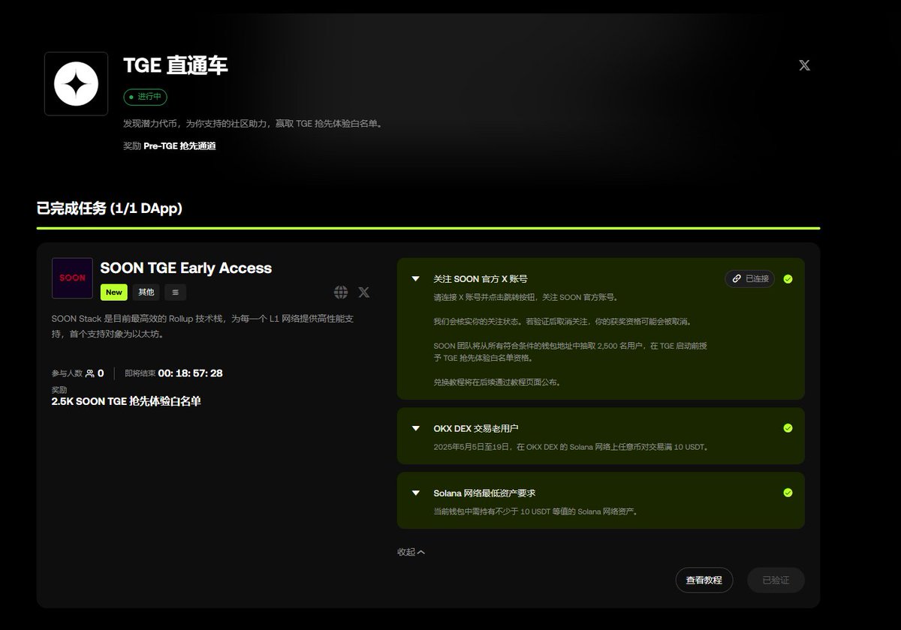Click the countdown timer 00: 18: 57: 28
Screen dimensions: 901x630
190,373
